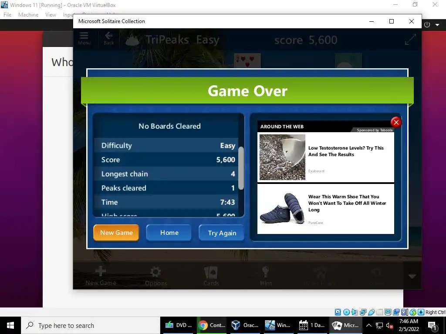Click the stats list scrollbar thumb
The image size is (446, 334).
coord(241,168)
